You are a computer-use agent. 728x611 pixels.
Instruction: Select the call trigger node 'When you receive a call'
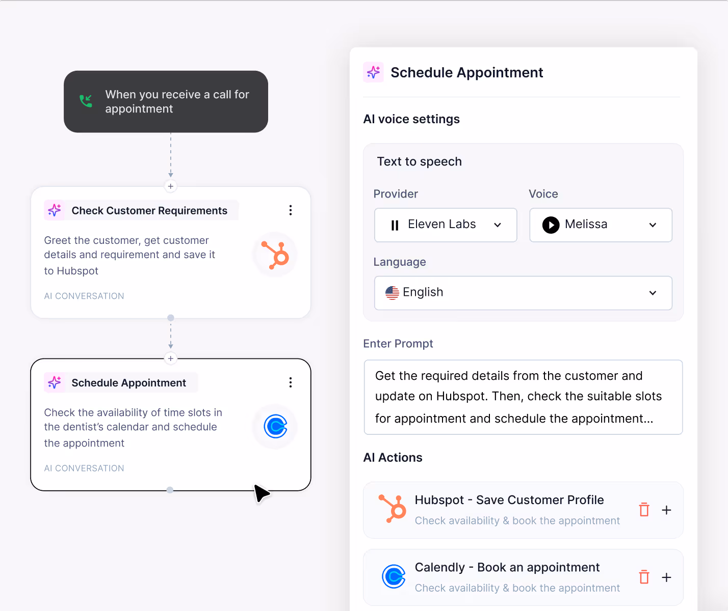[166, 102]
